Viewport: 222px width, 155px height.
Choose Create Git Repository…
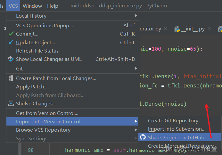[180, 121]
